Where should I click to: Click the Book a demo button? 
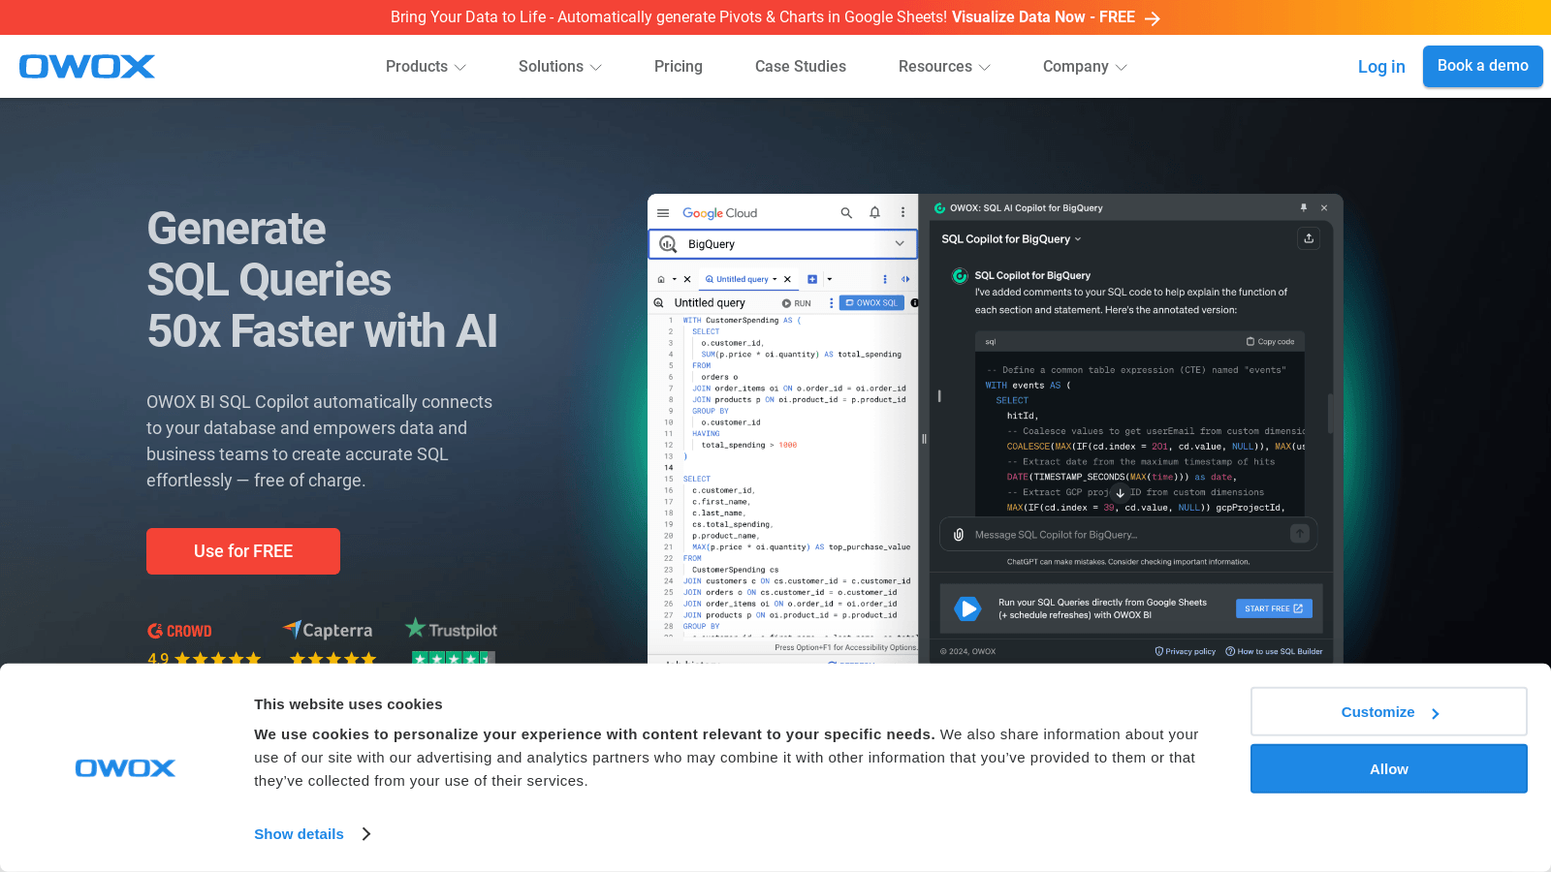click(1483, 66)
